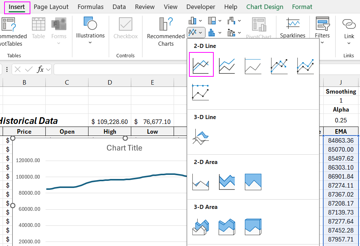Image resolution: width=360 pixels, height=246 pixels.
Task: Select the Line with Markers chart type
Action: (x=279, y=64)
